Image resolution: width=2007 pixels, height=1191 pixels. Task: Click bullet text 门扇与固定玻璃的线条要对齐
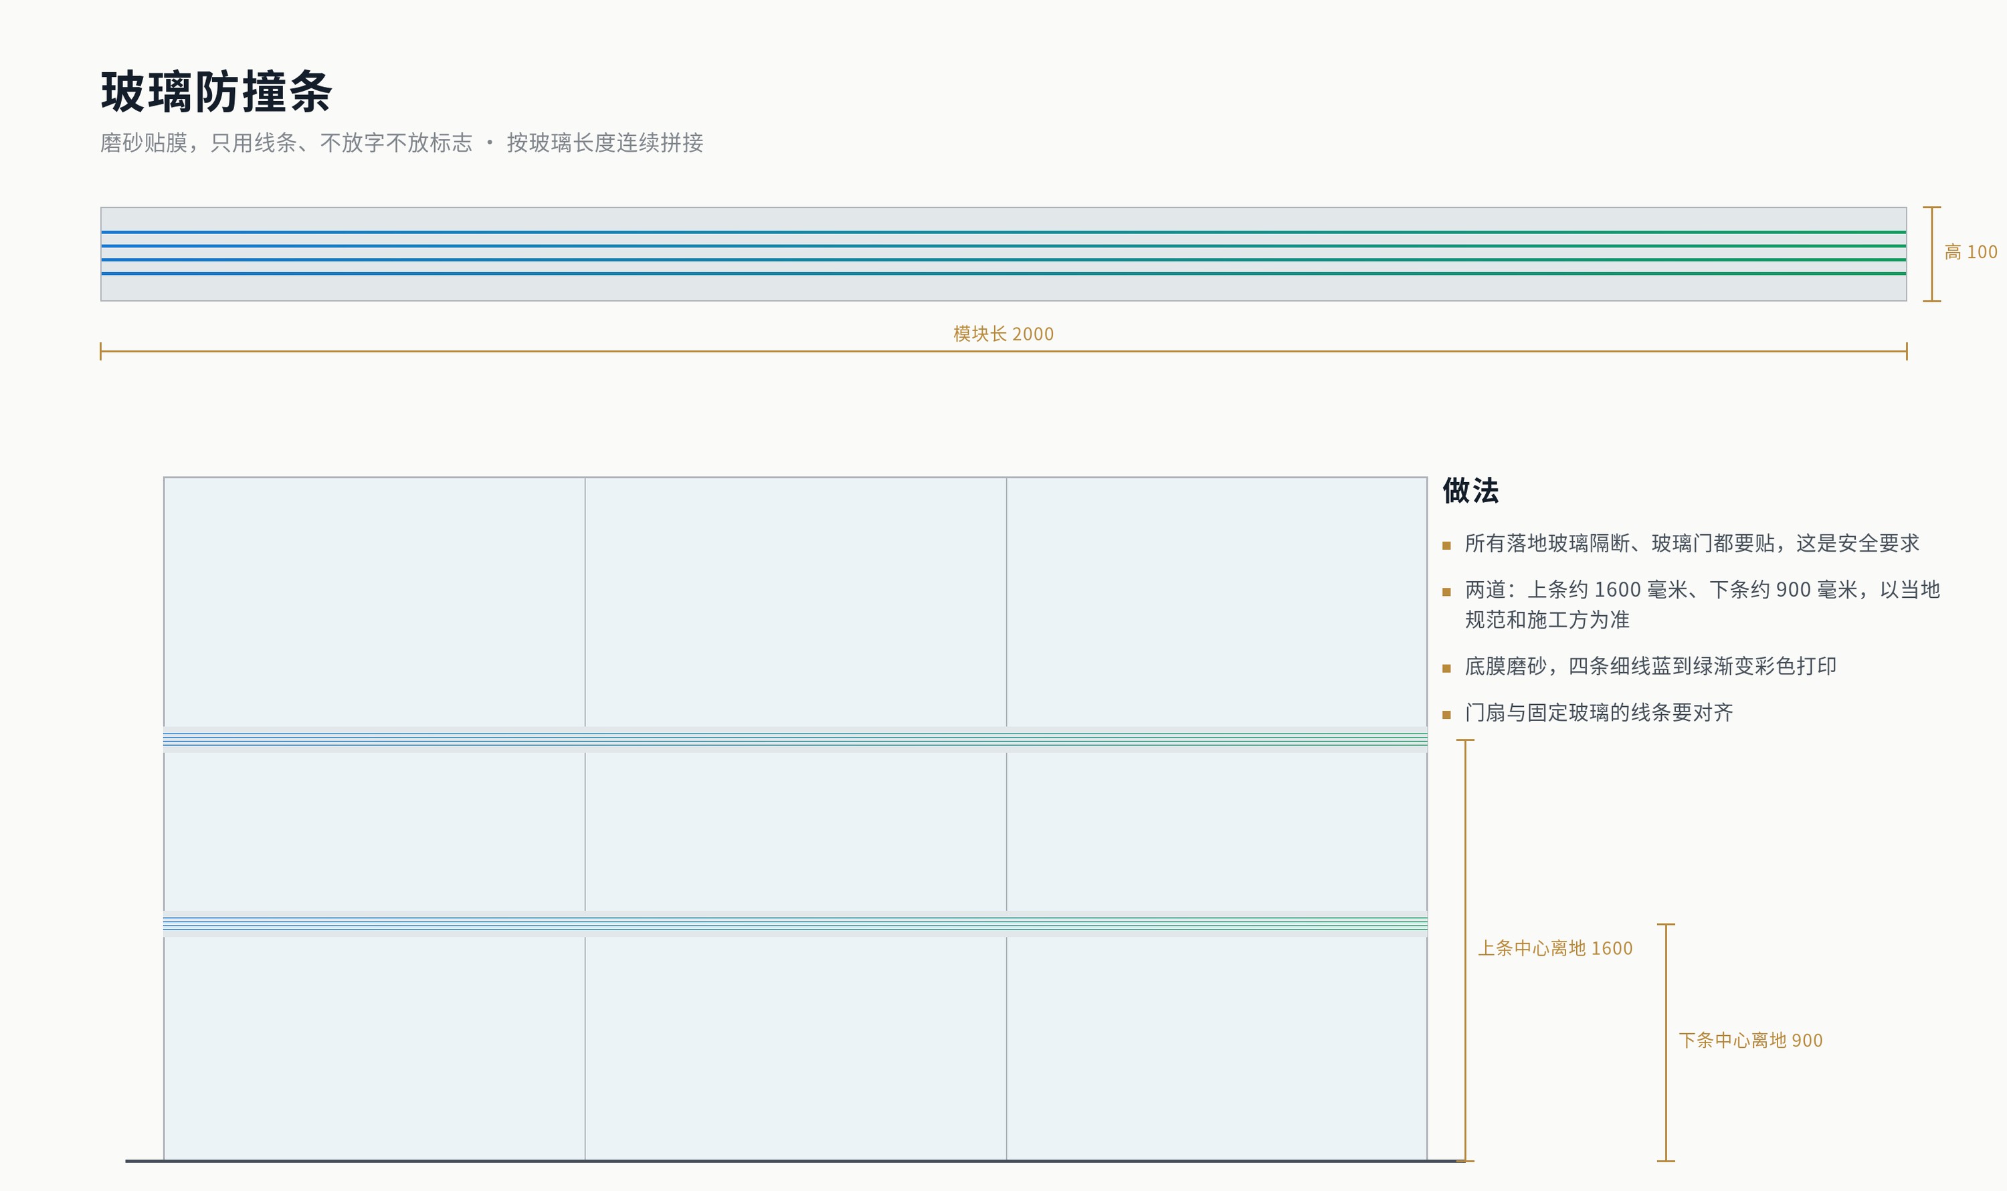(1598, 713)
